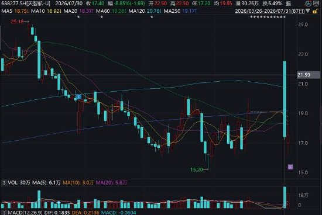This screenshot has height=215, width=322.
Task: Click the first star marker above chart
Action: [x=78, y=17]
